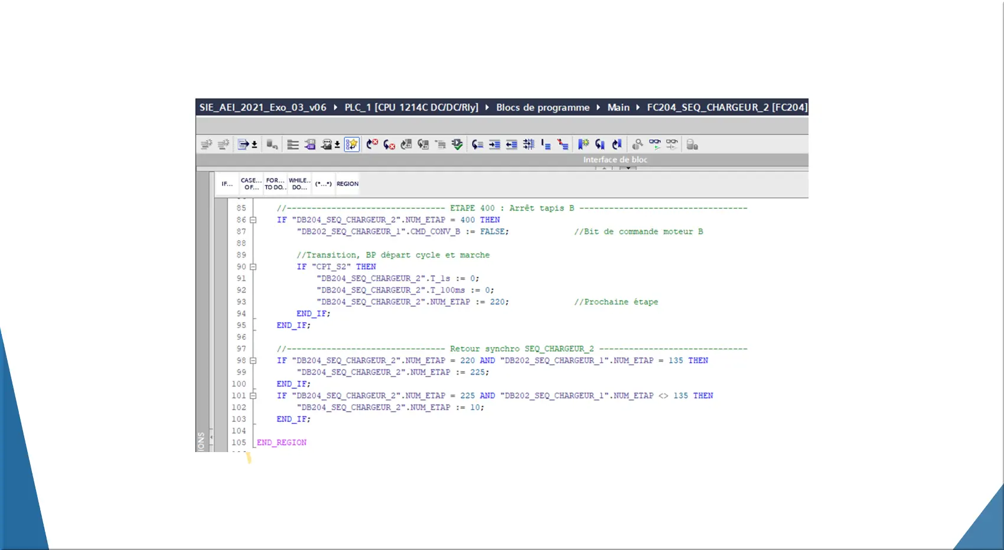
Task: Click the NUM_ETAP := 220 assignment
Action: pos(413,302)
